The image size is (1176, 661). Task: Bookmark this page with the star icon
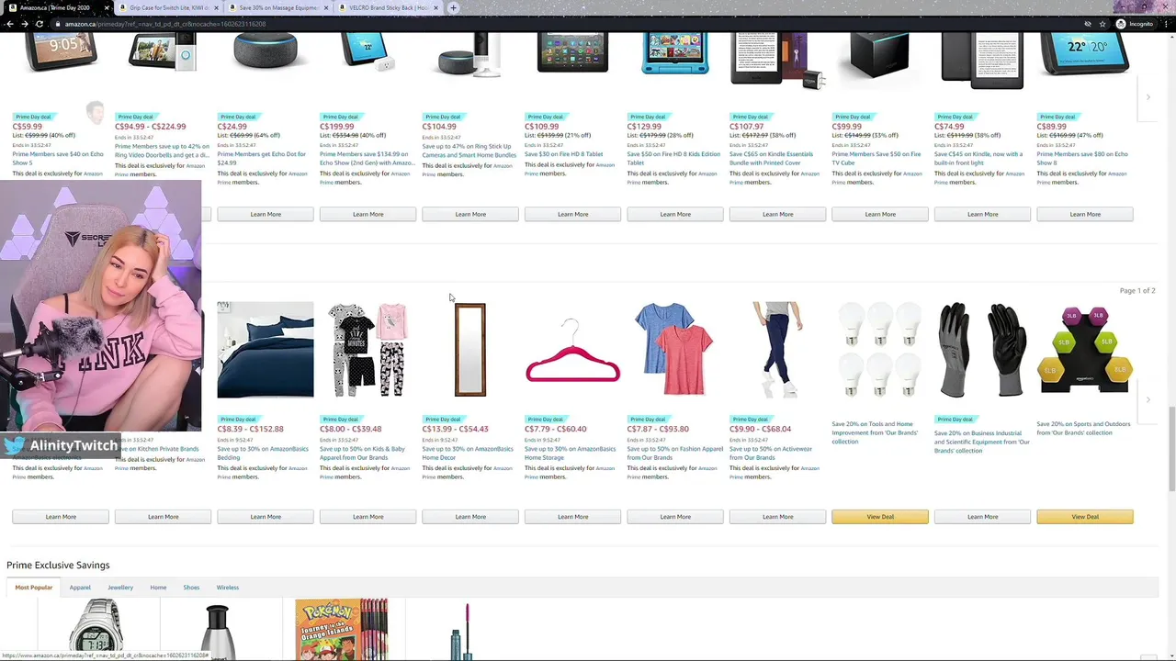click(1102, 24)
